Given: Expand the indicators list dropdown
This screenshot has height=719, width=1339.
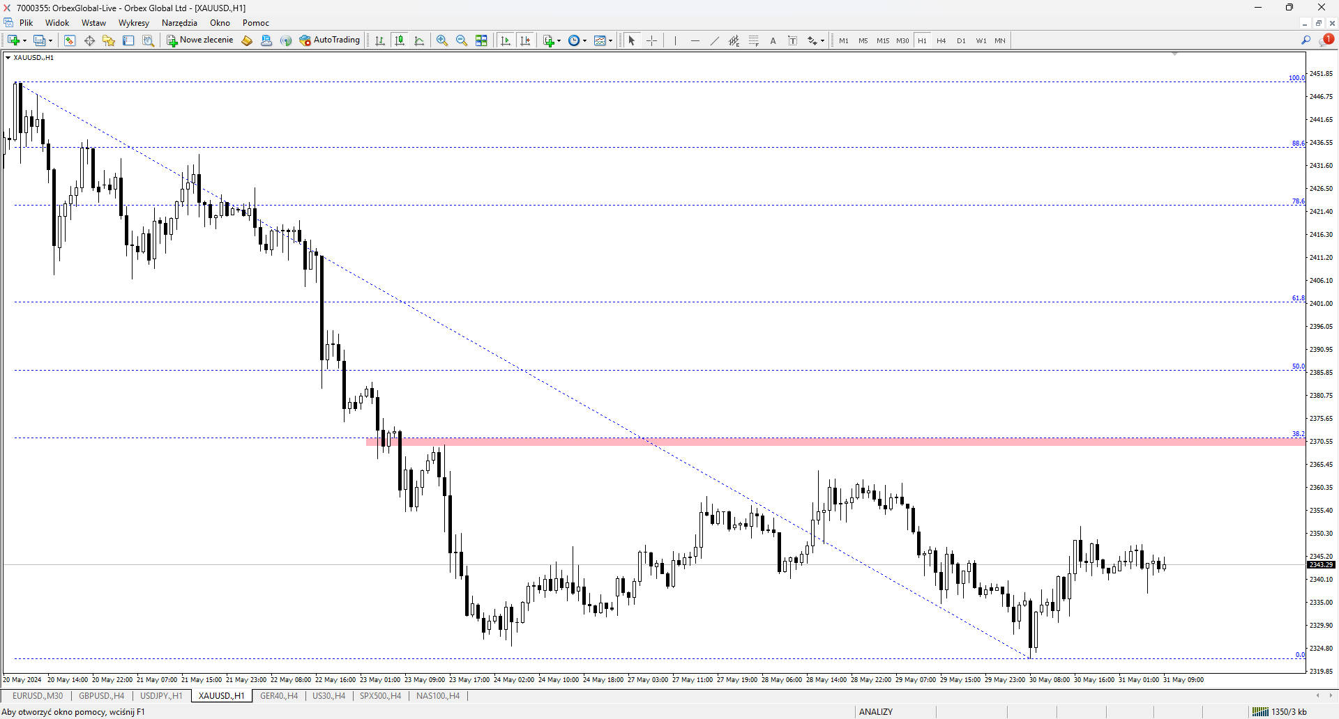Looking at the screenshot, I should [559, 40].
